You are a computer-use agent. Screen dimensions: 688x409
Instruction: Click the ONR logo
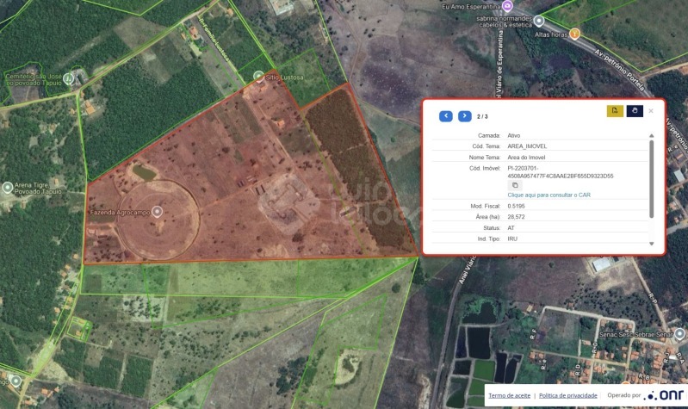pos(664,394)
